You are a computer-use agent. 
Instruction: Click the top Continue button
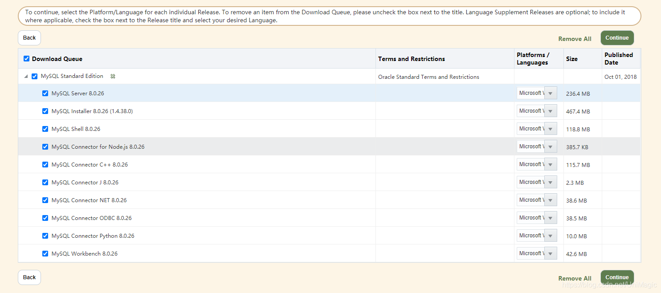click(x=617, y=38)
